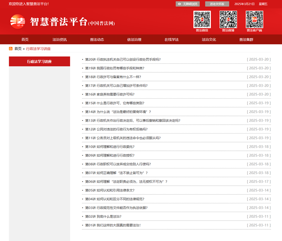Viewport: 282px width, 241px height.
Task: Select 依法治理 in the navigation bar
Action: coord(134,39)
